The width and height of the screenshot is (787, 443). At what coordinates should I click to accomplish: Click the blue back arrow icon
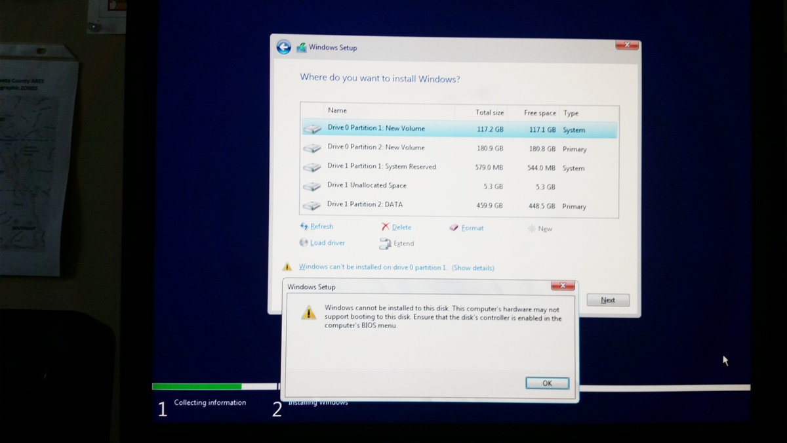pyautogui.click(x=283, y=47)
